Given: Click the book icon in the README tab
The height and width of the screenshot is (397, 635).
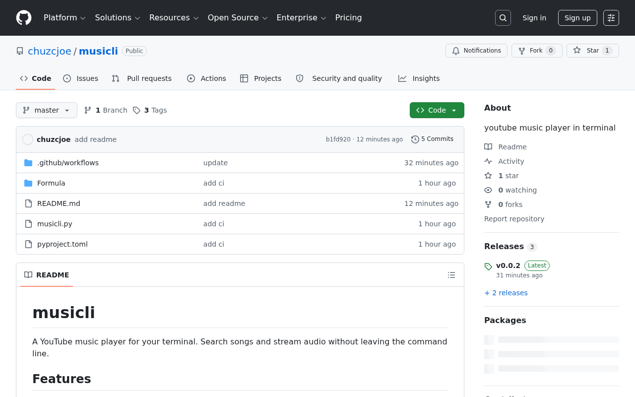Looking at the screenshot, I should [28, 275].
